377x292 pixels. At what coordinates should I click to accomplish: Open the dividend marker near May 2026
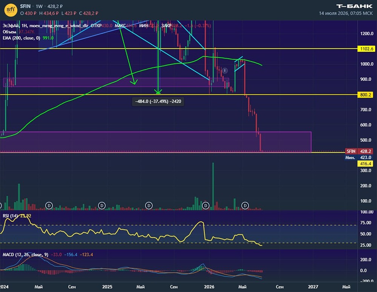(x=245, y=206)
